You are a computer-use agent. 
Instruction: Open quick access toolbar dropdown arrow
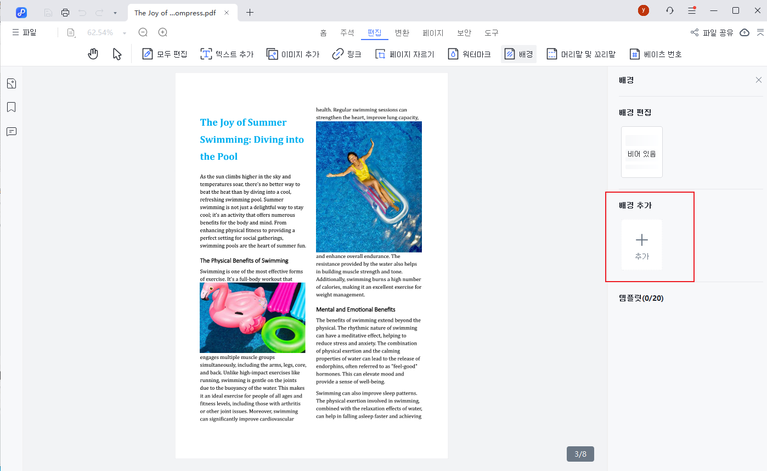[115, 13]
